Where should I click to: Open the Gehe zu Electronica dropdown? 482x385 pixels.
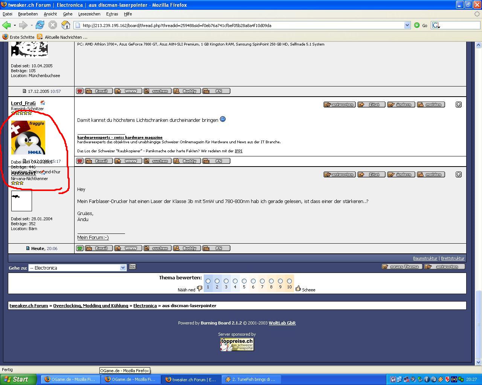123,268
